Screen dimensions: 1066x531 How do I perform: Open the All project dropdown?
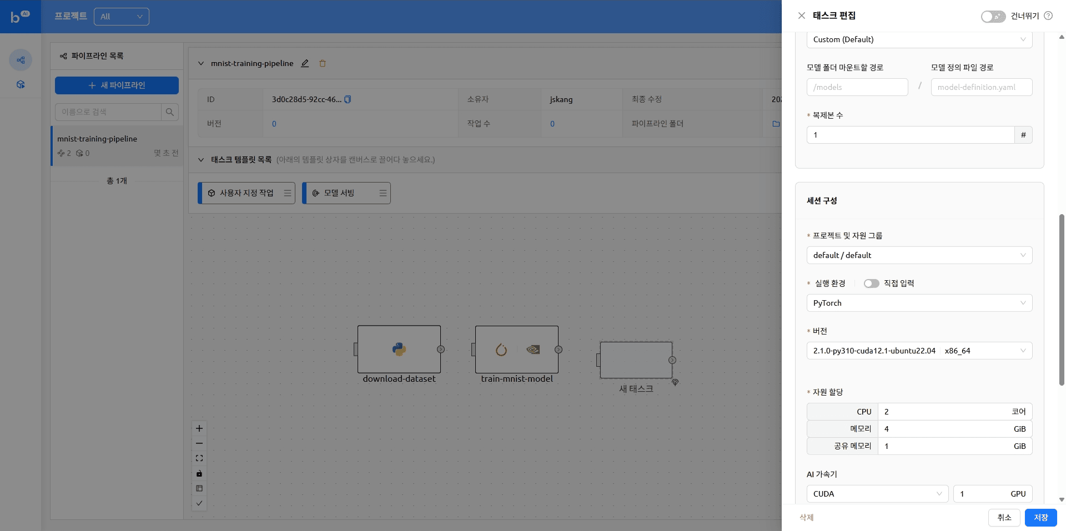(122, 17)
